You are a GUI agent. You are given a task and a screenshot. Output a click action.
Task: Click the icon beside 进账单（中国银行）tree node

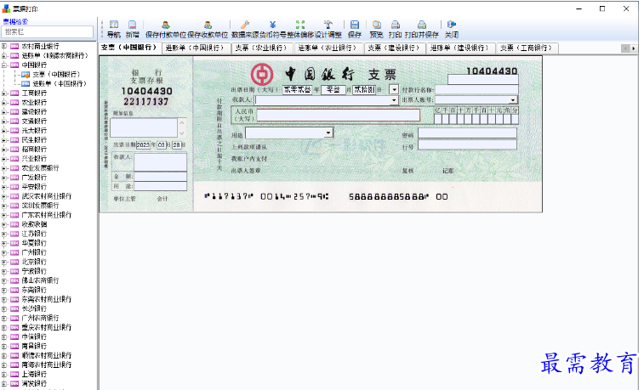(x=26, y=83)
